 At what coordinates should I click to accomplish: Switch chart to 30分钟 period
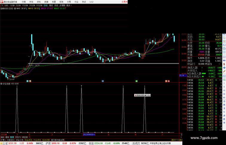(32, 5)
